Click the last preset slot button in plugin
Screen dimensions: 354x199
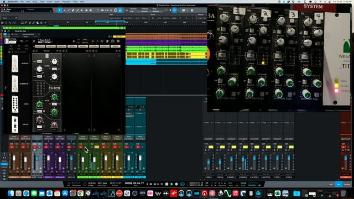(x=116, y=46)
